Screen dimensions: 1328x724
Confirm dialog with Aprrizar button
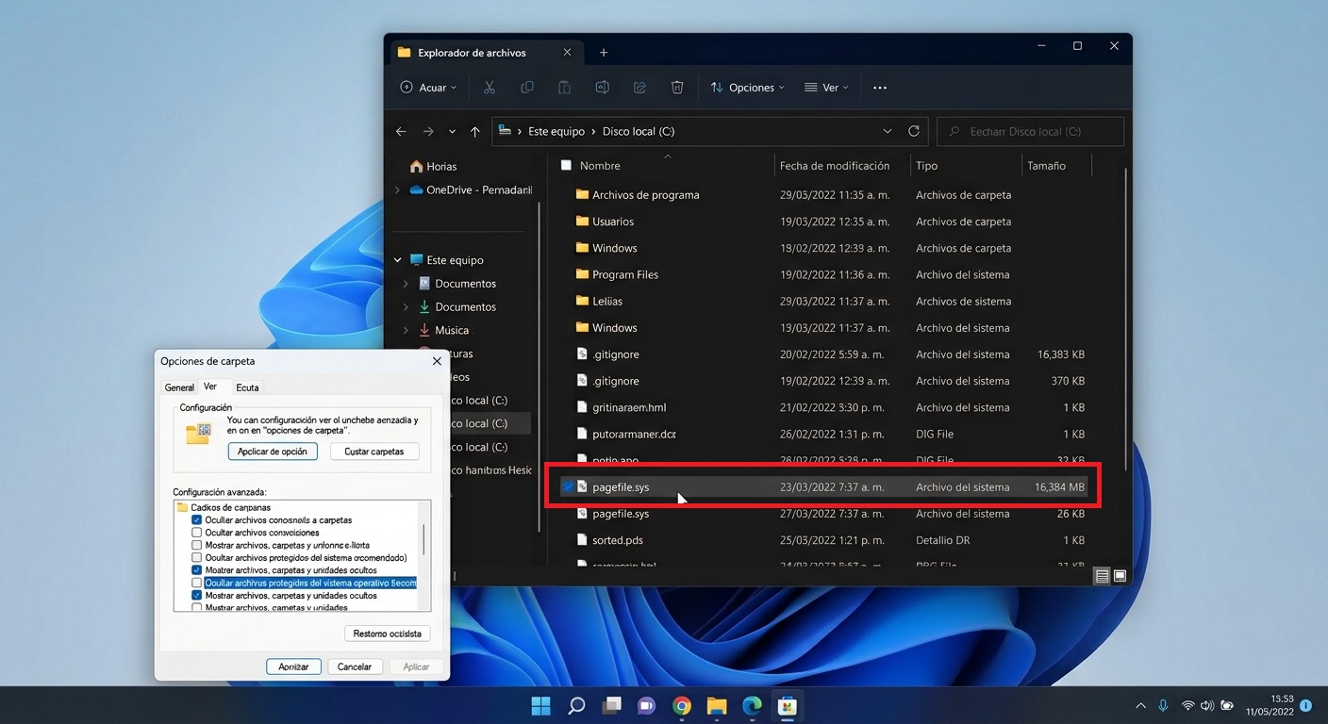tap(293, 666)
